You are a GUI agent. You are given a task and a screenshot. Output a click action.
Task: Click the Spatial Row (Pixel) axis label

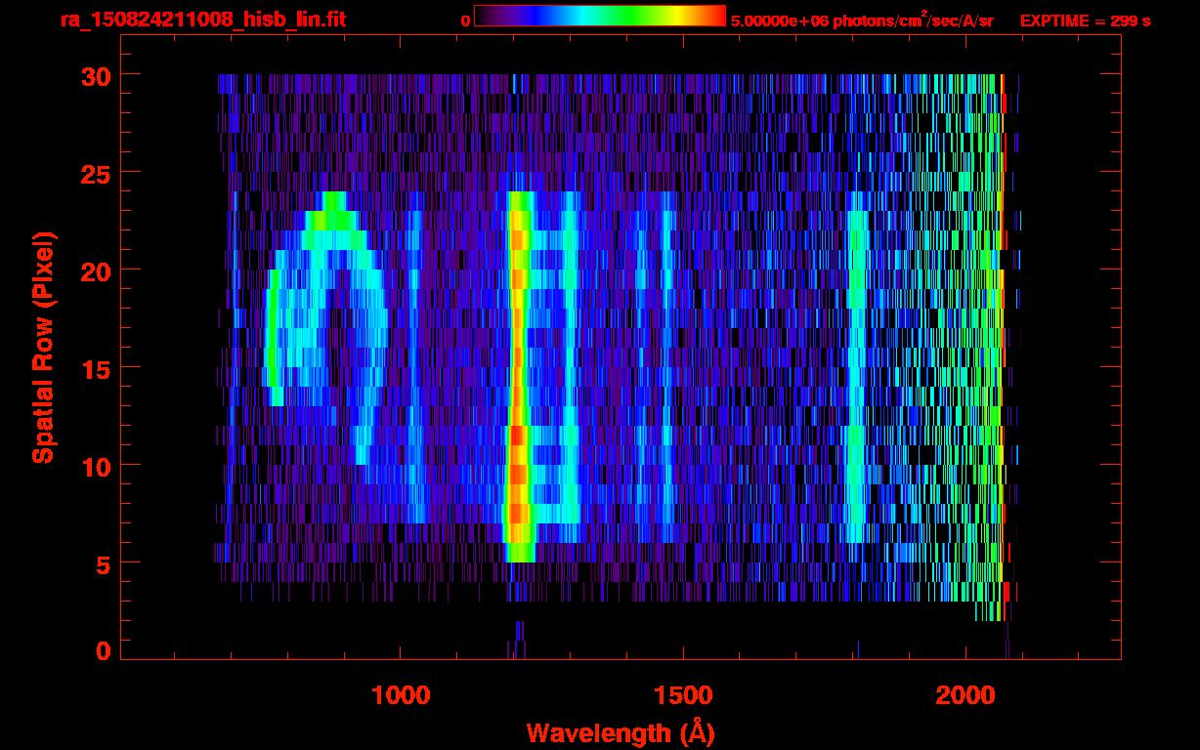pos(42,348)
